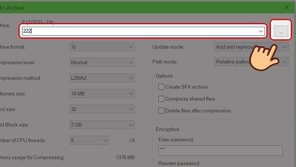Viewport: 296px width, 167px height.
Task: Open the browse button with three dots
Action: (x=281, y=31)
